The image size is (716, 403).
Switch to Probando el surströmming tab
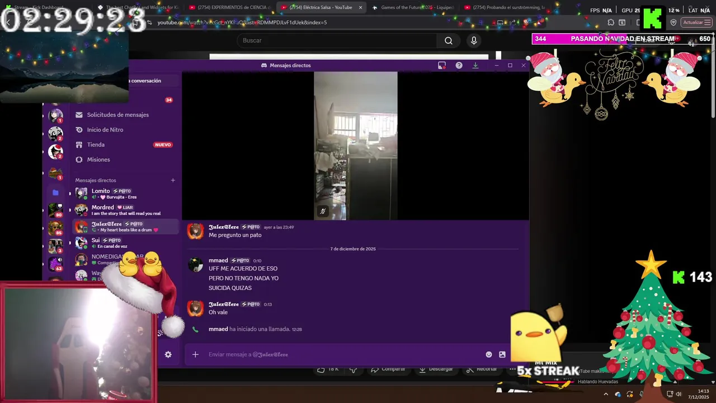(x=505, y=7)
